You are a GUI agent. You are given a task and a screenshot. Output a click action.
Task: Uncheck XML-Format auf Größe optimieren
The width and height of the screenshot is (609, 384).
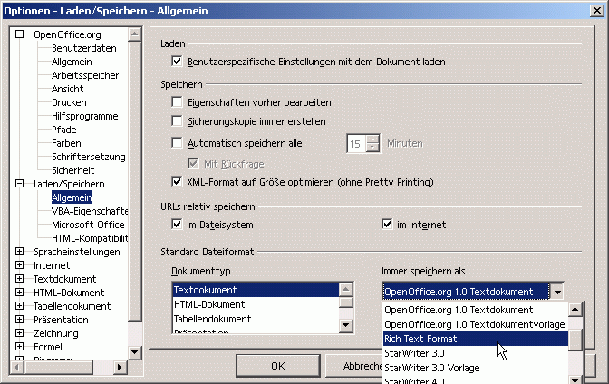tap(177, 181)
